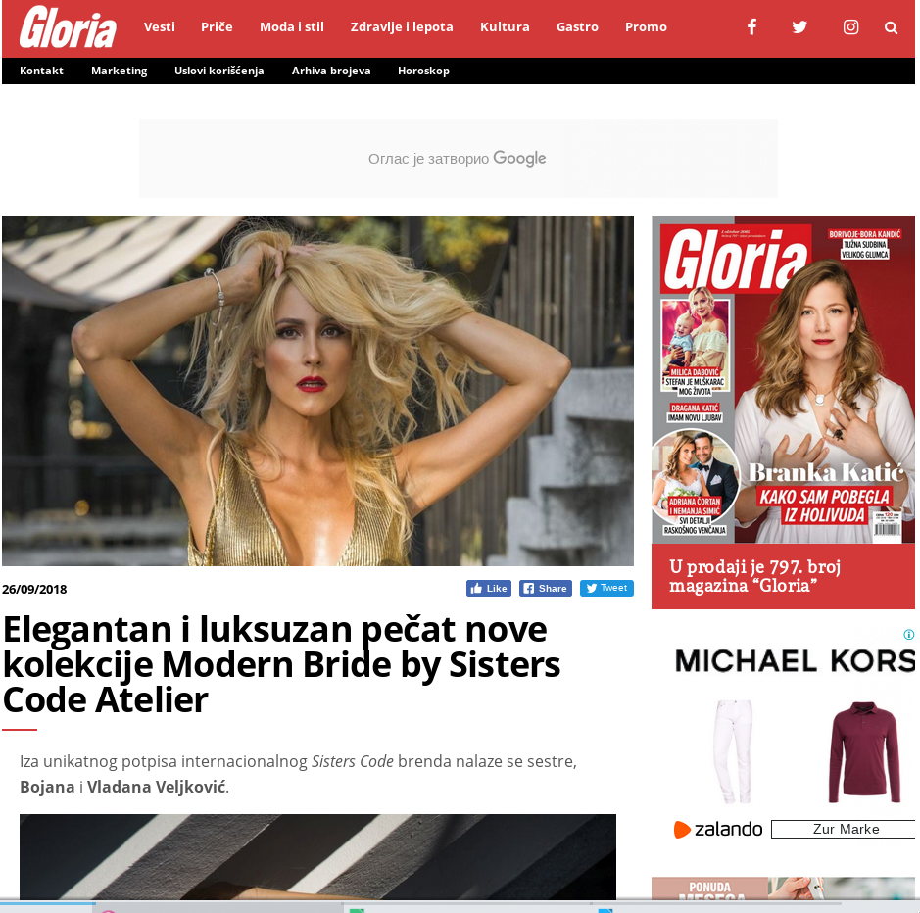This screenshot has width=920, height=913.
Task: Click the blonde model article main photo
Action: tap(317, 390)
